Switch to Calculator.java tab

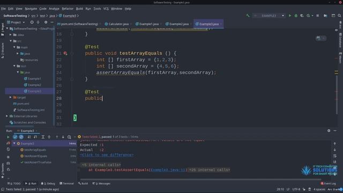[x=117, y=24]
